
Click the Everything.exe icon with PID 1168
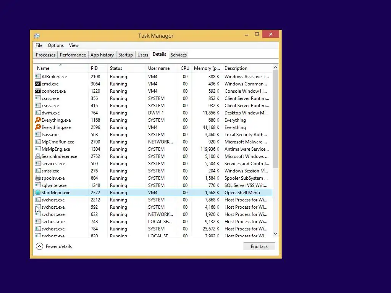coord(38,120)
